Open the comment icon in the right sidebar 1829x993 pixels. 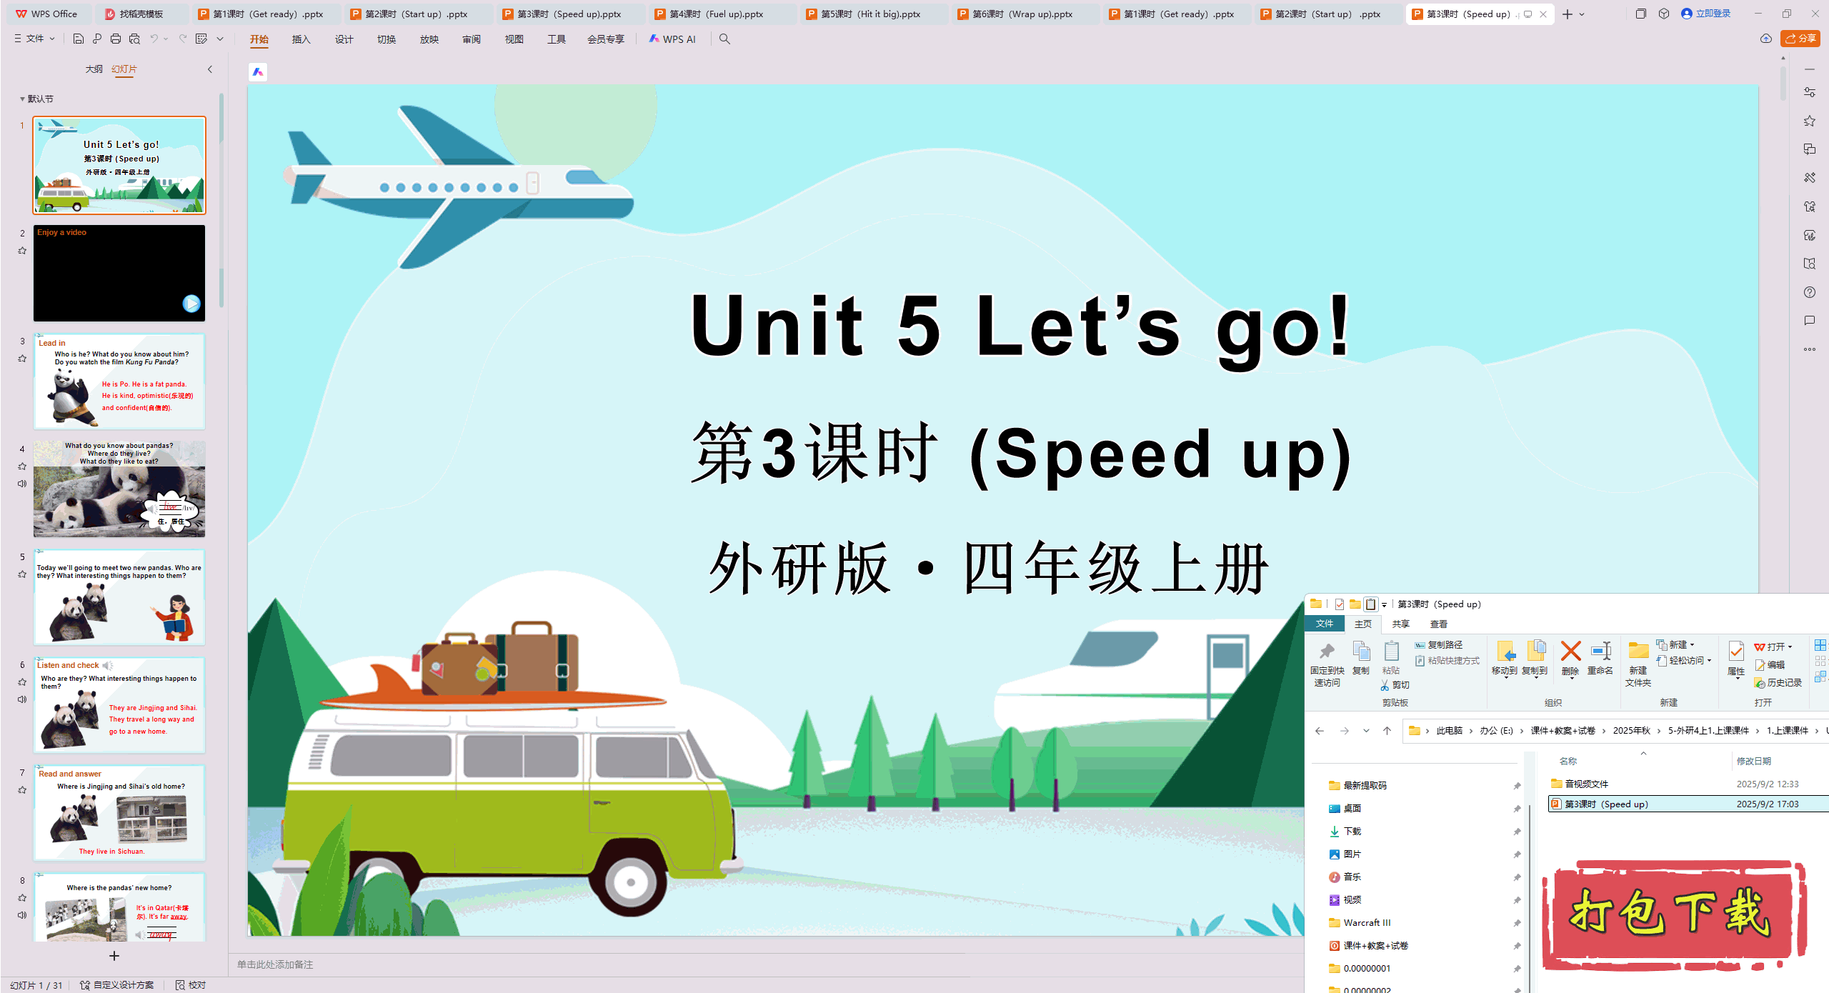[x=1810, y=320]
